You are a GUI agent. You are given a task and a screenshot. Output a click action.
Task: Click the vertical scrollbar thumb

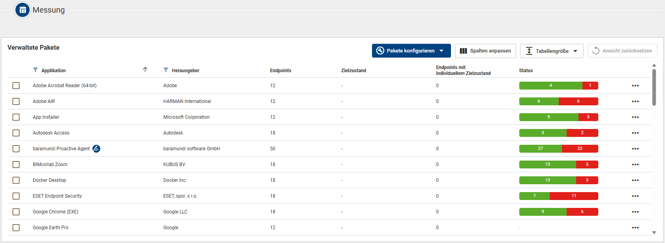pyautogui.click(x=654, y=87)
